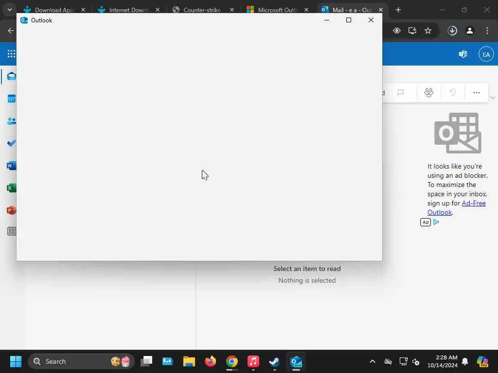Launch PowerPoint from Outlook sidebar
This screenshot has height=373, width=498.
click(x=12, y=210)
